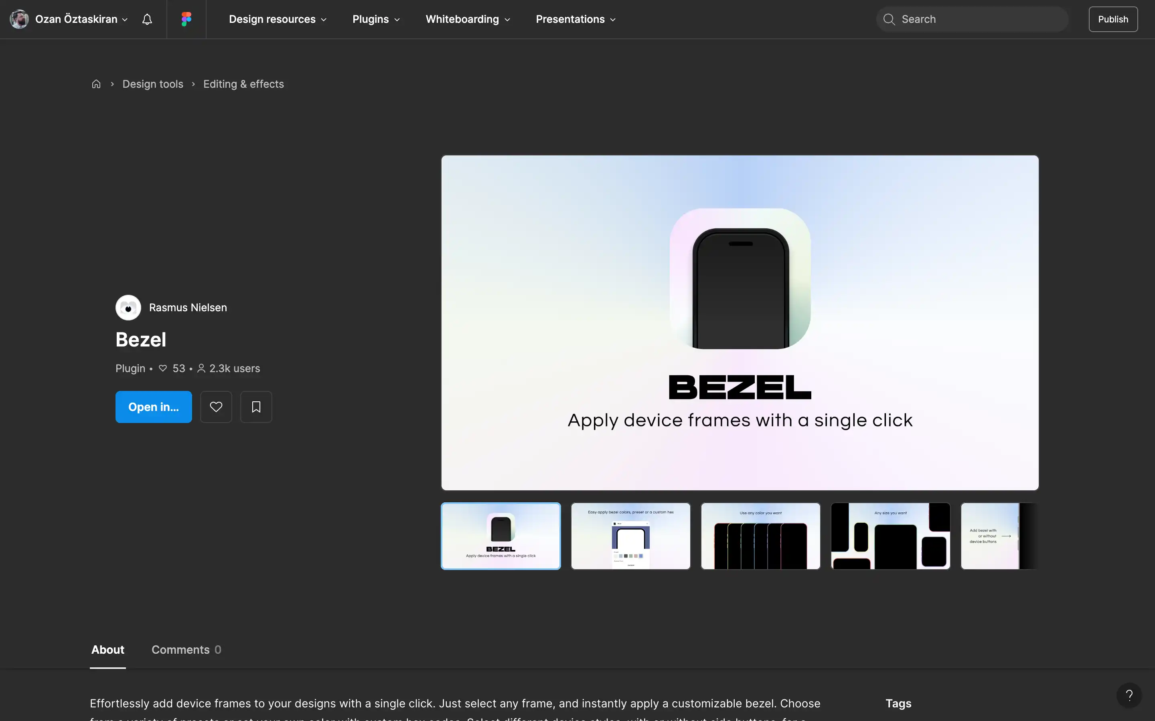Click the Open in... button
The image size is (1155, 721).
click(x=154, y=407)
